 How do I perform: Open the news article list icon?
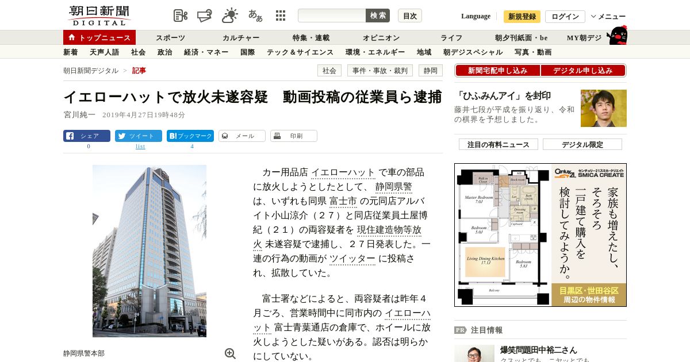[x=181, y=16]
